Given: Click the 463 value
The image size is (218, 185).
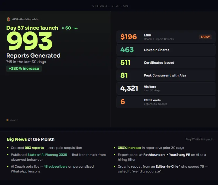Looking at the screenshot, I should pos(127,50).
